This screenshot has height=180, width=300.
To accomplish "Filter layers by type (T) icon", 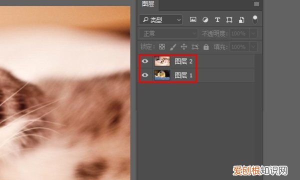I will tap(217, 19).
